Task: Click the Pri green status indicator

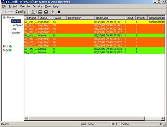Action: [x=10, y=46]
